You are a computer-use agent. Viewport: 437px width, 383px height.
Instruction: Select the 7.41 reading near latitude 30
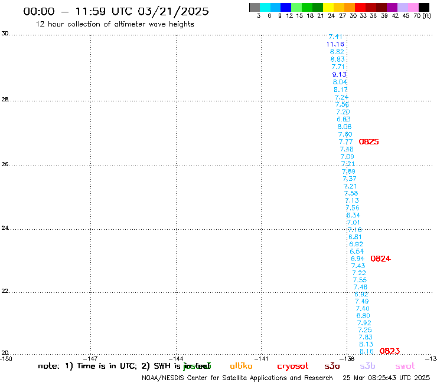[335, 37]
